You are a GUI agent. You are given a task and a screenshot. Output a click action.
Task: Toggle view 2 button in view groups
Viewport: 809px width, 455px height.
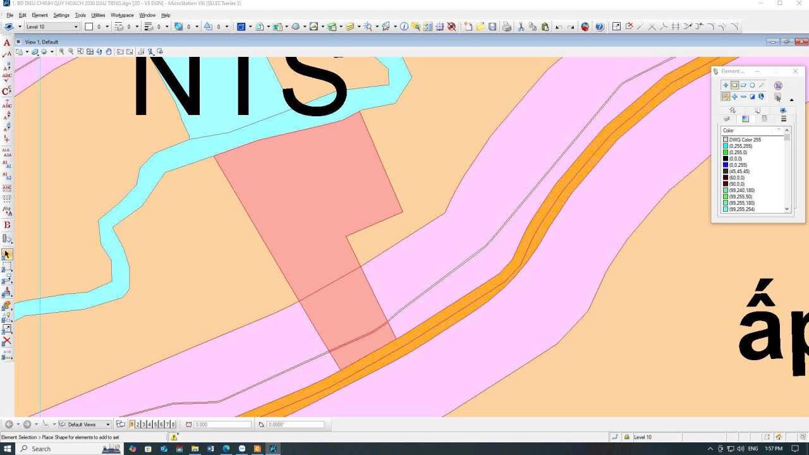coord(138,425)
